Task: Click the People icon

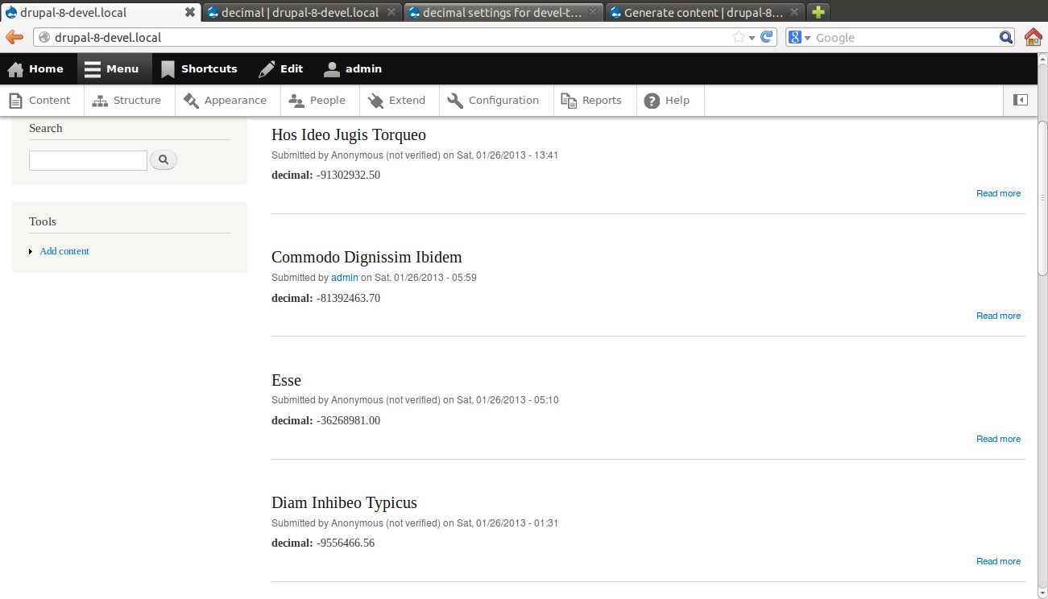Action: [297, 100]
